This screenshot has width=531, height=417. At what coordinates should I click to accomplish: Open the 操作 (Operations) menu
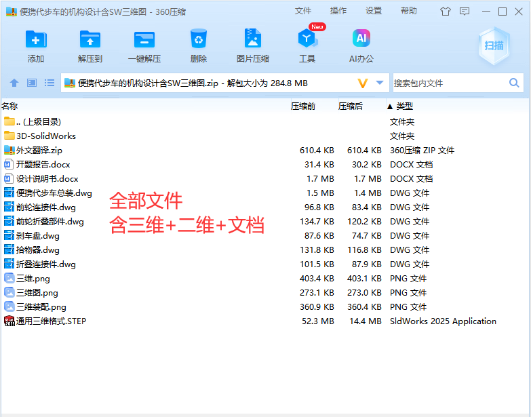tap(338, 11)
